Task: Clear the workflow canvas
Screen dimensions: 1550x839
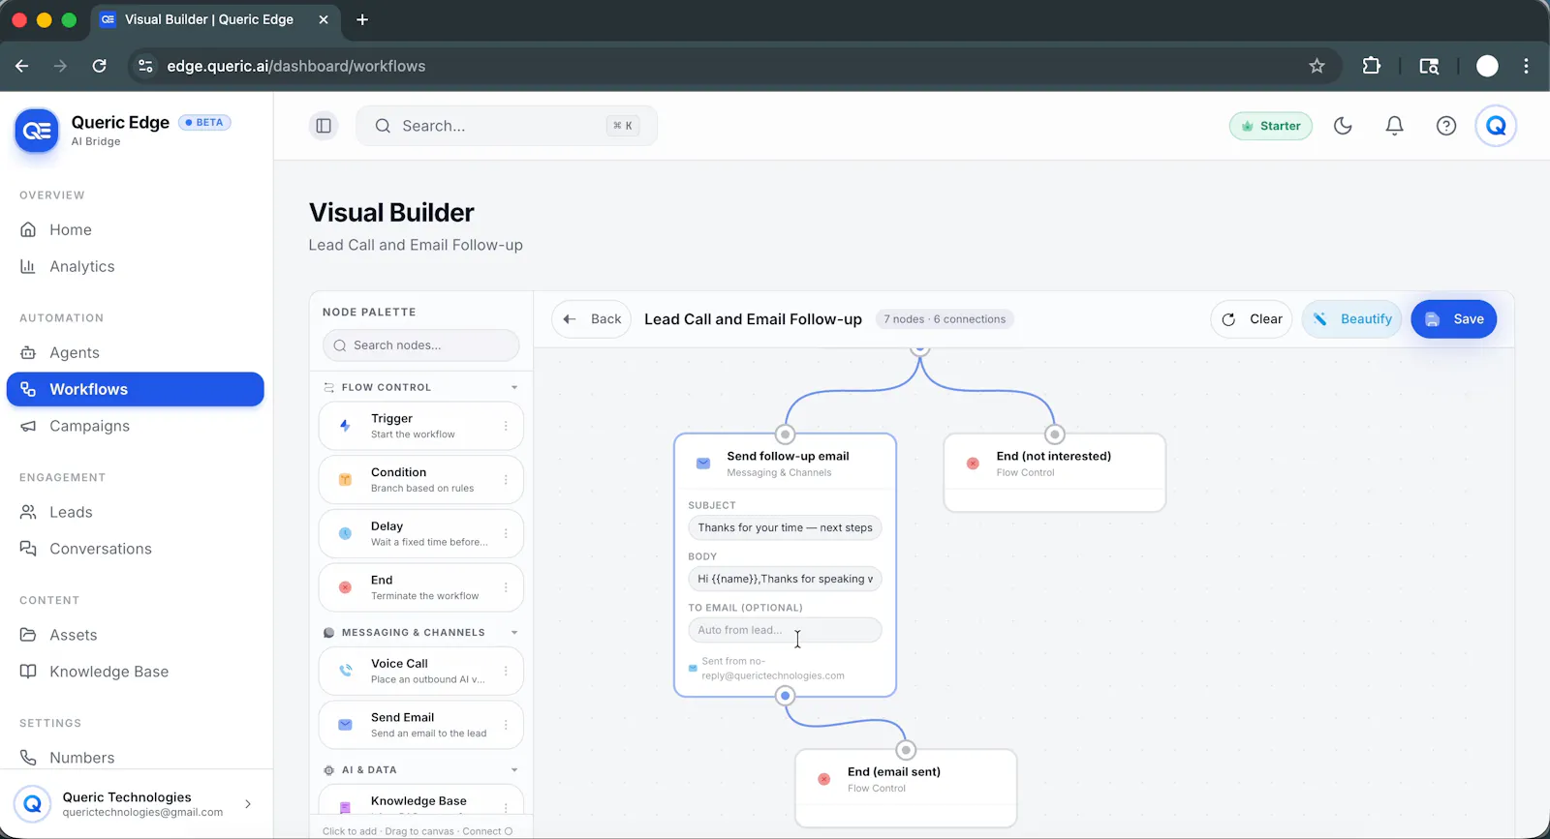Action: [1252, 319]
